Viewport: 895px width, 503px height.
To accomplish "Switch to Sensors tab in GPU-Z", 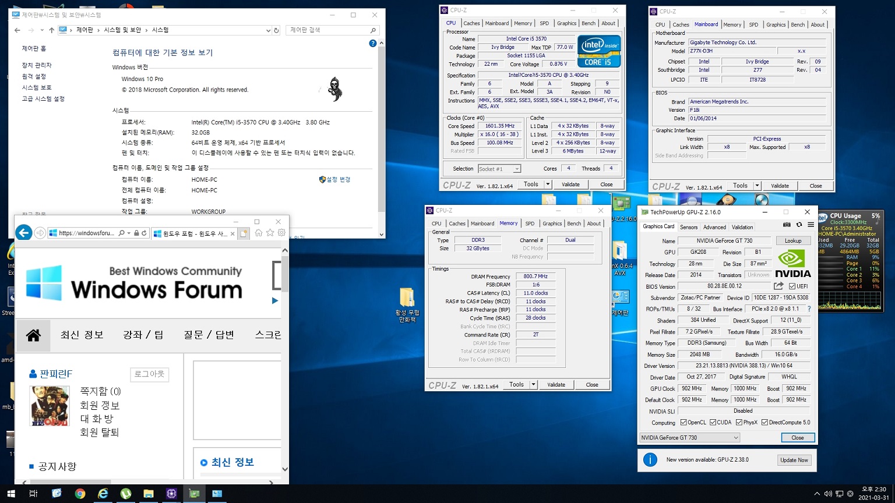I will 688,227.
